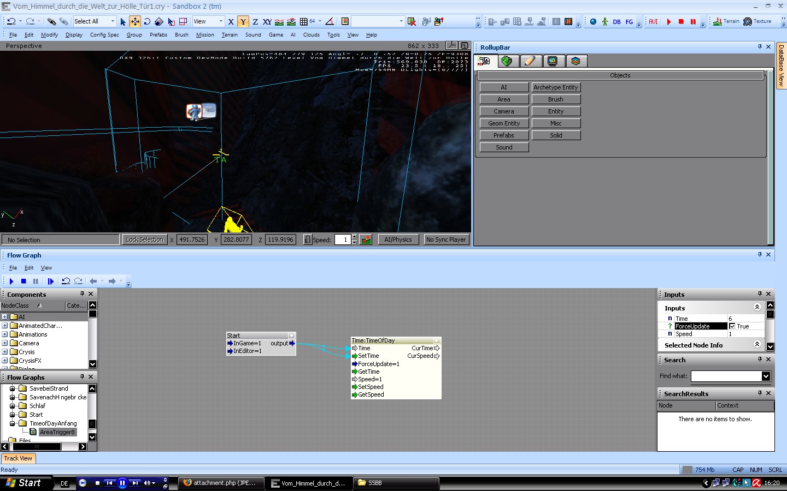787x491 pixels.
Task: Click the Track View tab
Action: click(18, 458)
